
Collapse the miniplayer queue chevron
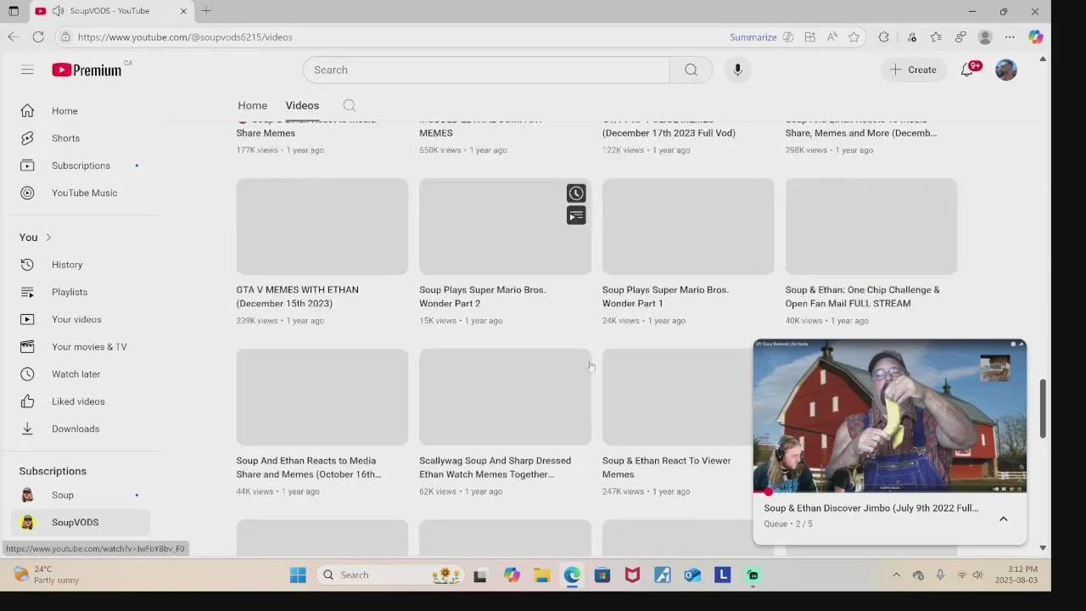click(x=1003, y=519)
